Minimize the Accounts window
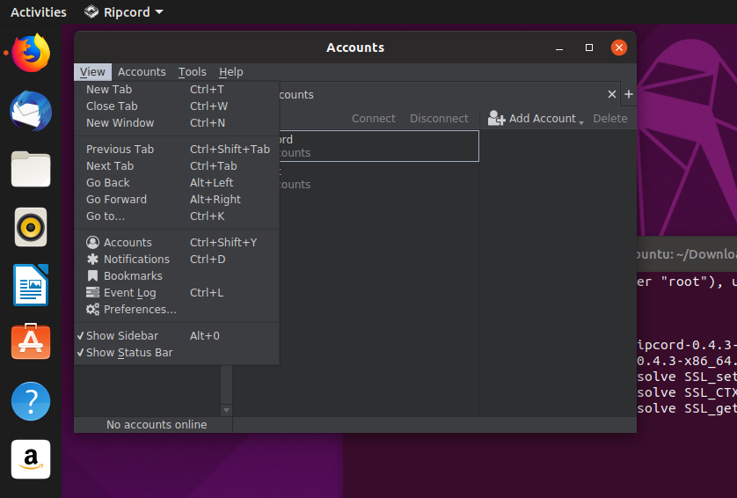The height and width of the screenshot is (498, 737). pos(559,48)
